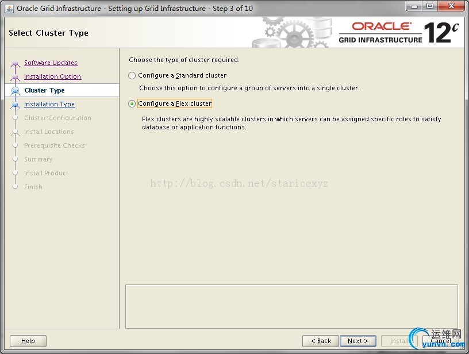Click the Cancel button

coord(441,341)
